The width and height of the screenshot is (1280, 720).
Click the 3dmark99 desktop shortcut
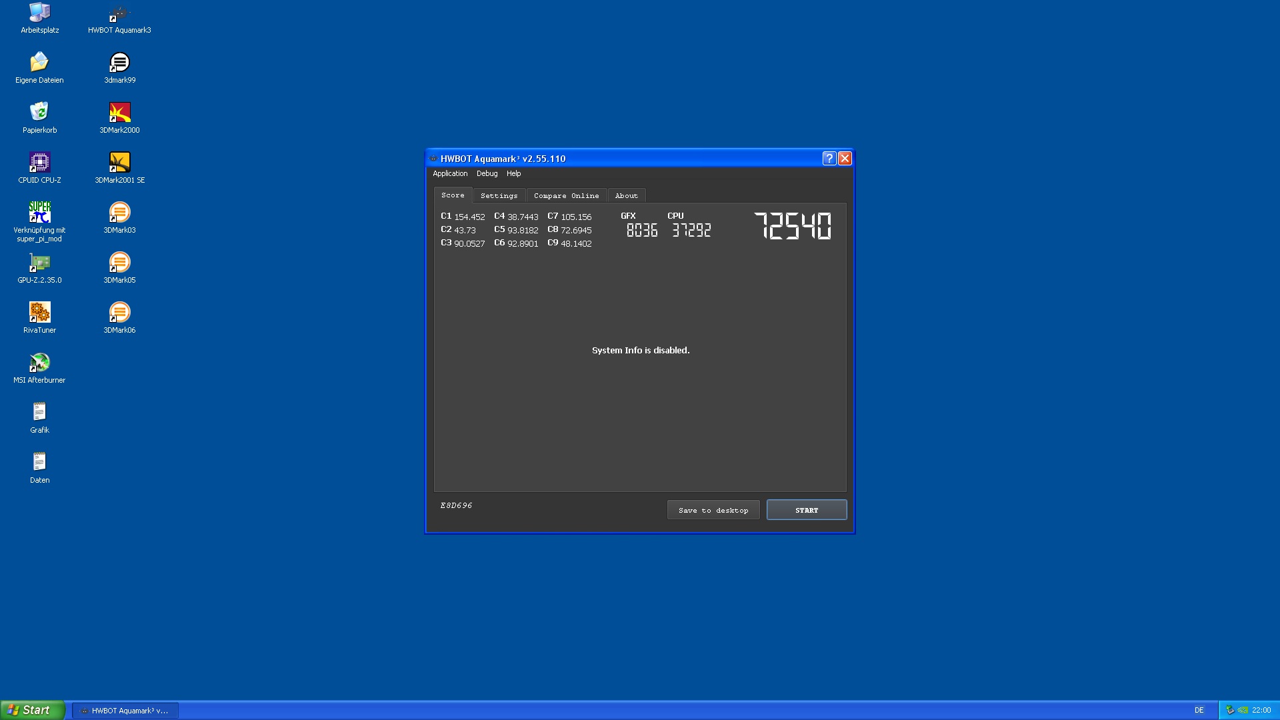coord(119,68)
